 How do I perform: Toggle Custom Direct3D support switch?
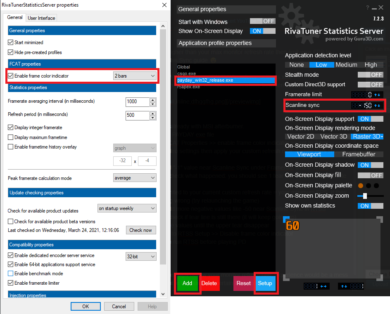370,85
